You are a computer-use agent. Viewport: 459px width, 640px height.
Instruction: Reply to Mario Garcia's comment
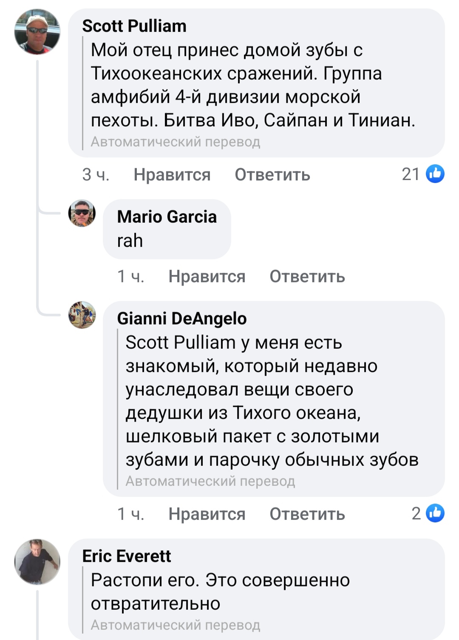(x=307, y=277)
